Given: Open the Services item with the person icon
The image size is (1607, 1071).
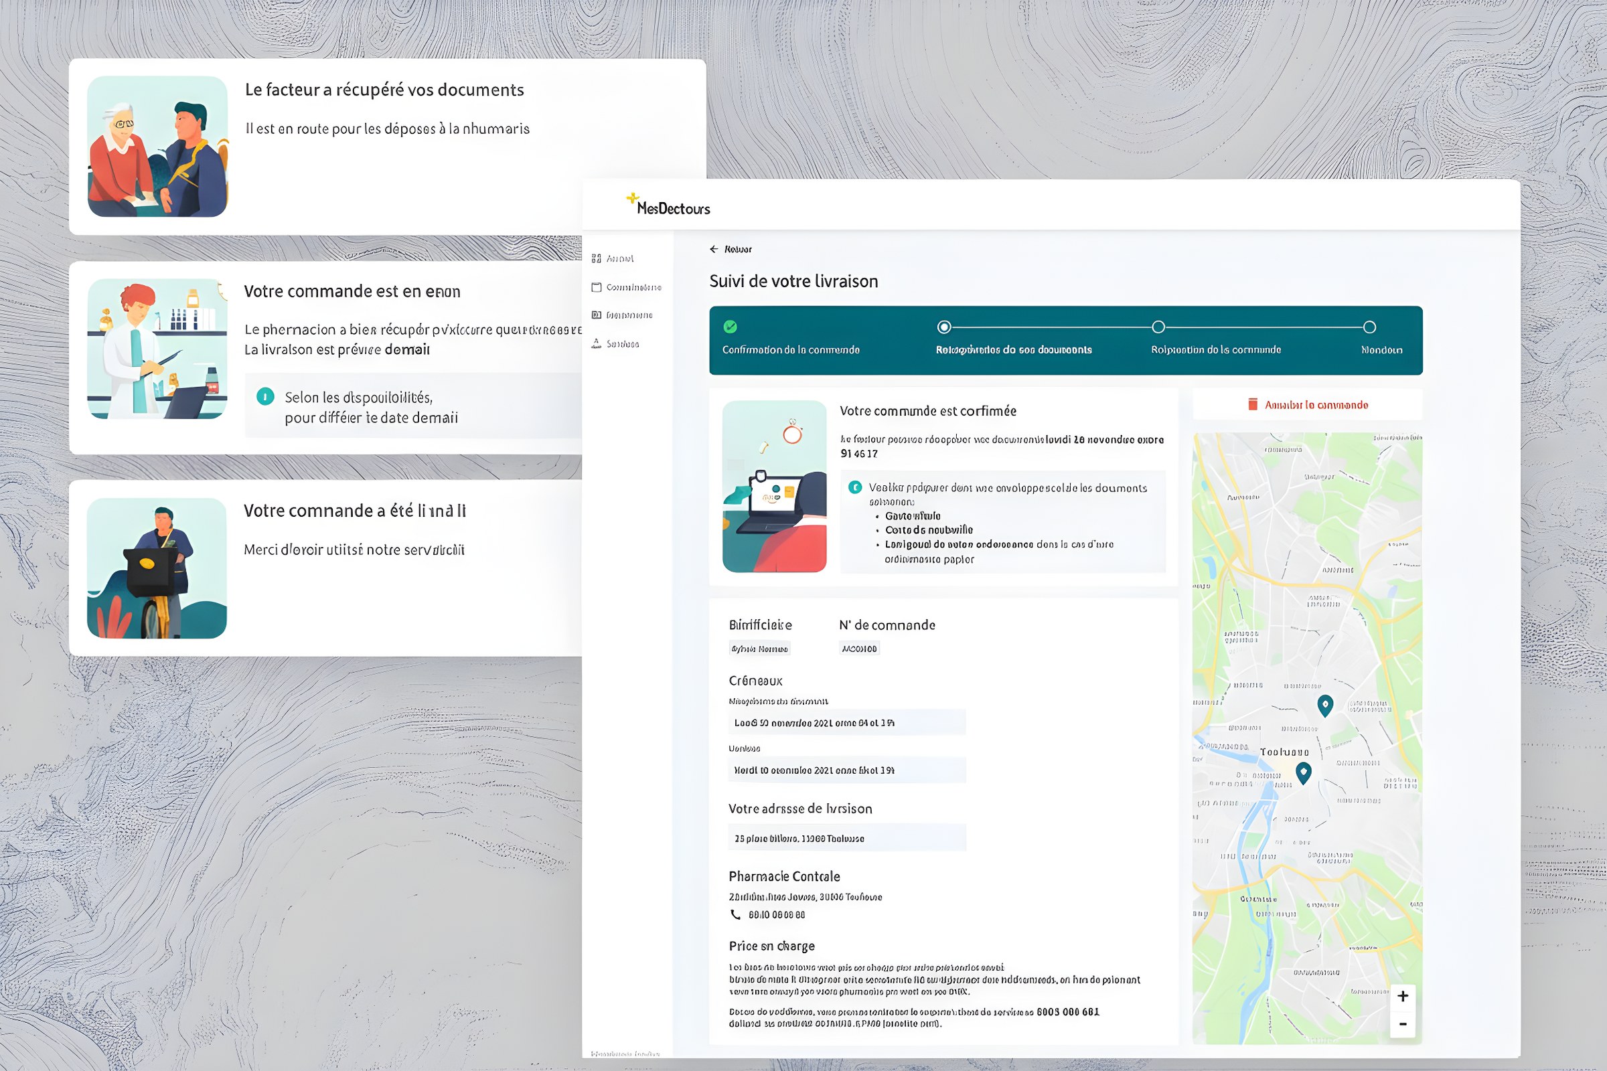Looking at the screenshot, I should coord(615,343).
